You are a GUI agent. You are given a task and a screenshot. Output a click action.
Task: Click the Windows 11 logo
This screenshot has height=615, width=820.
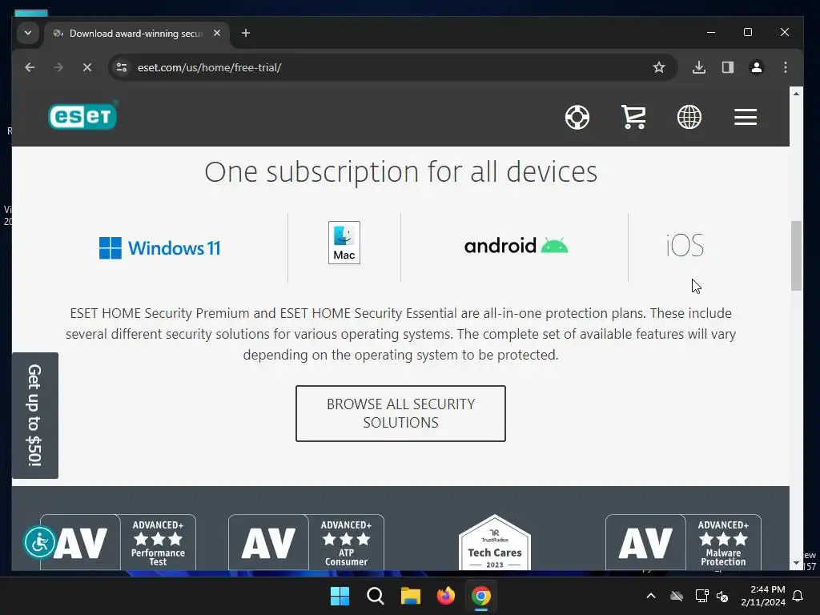point(160,248)
